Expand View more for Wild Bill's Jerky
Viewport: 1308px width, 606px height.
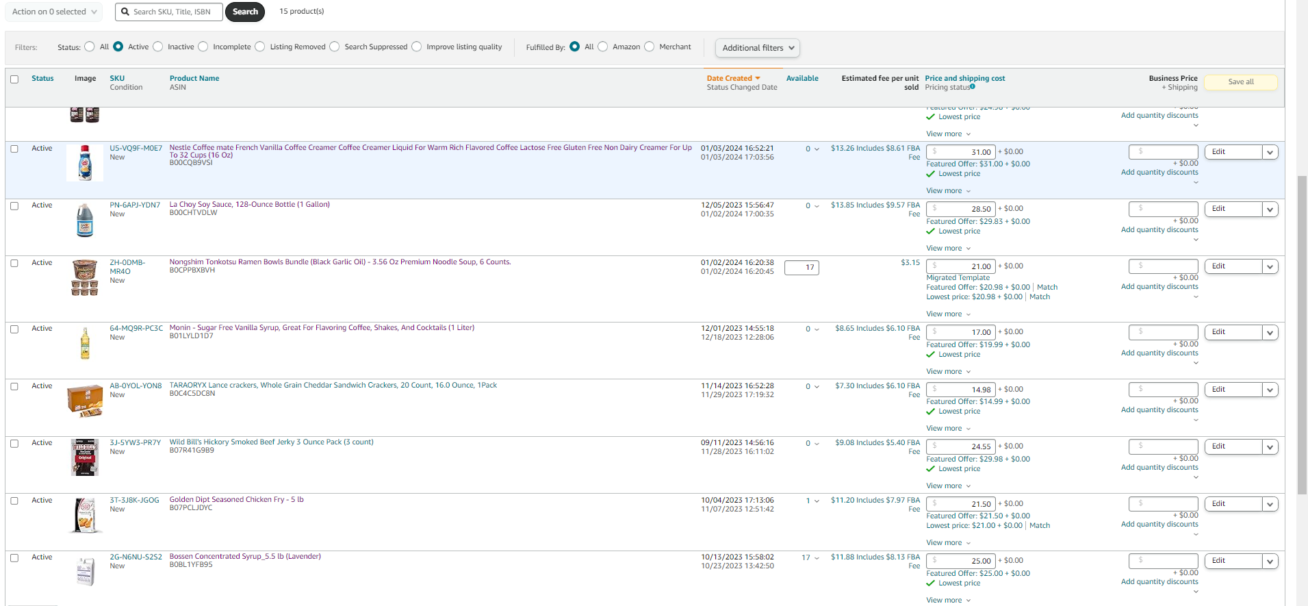coord(949,486)
